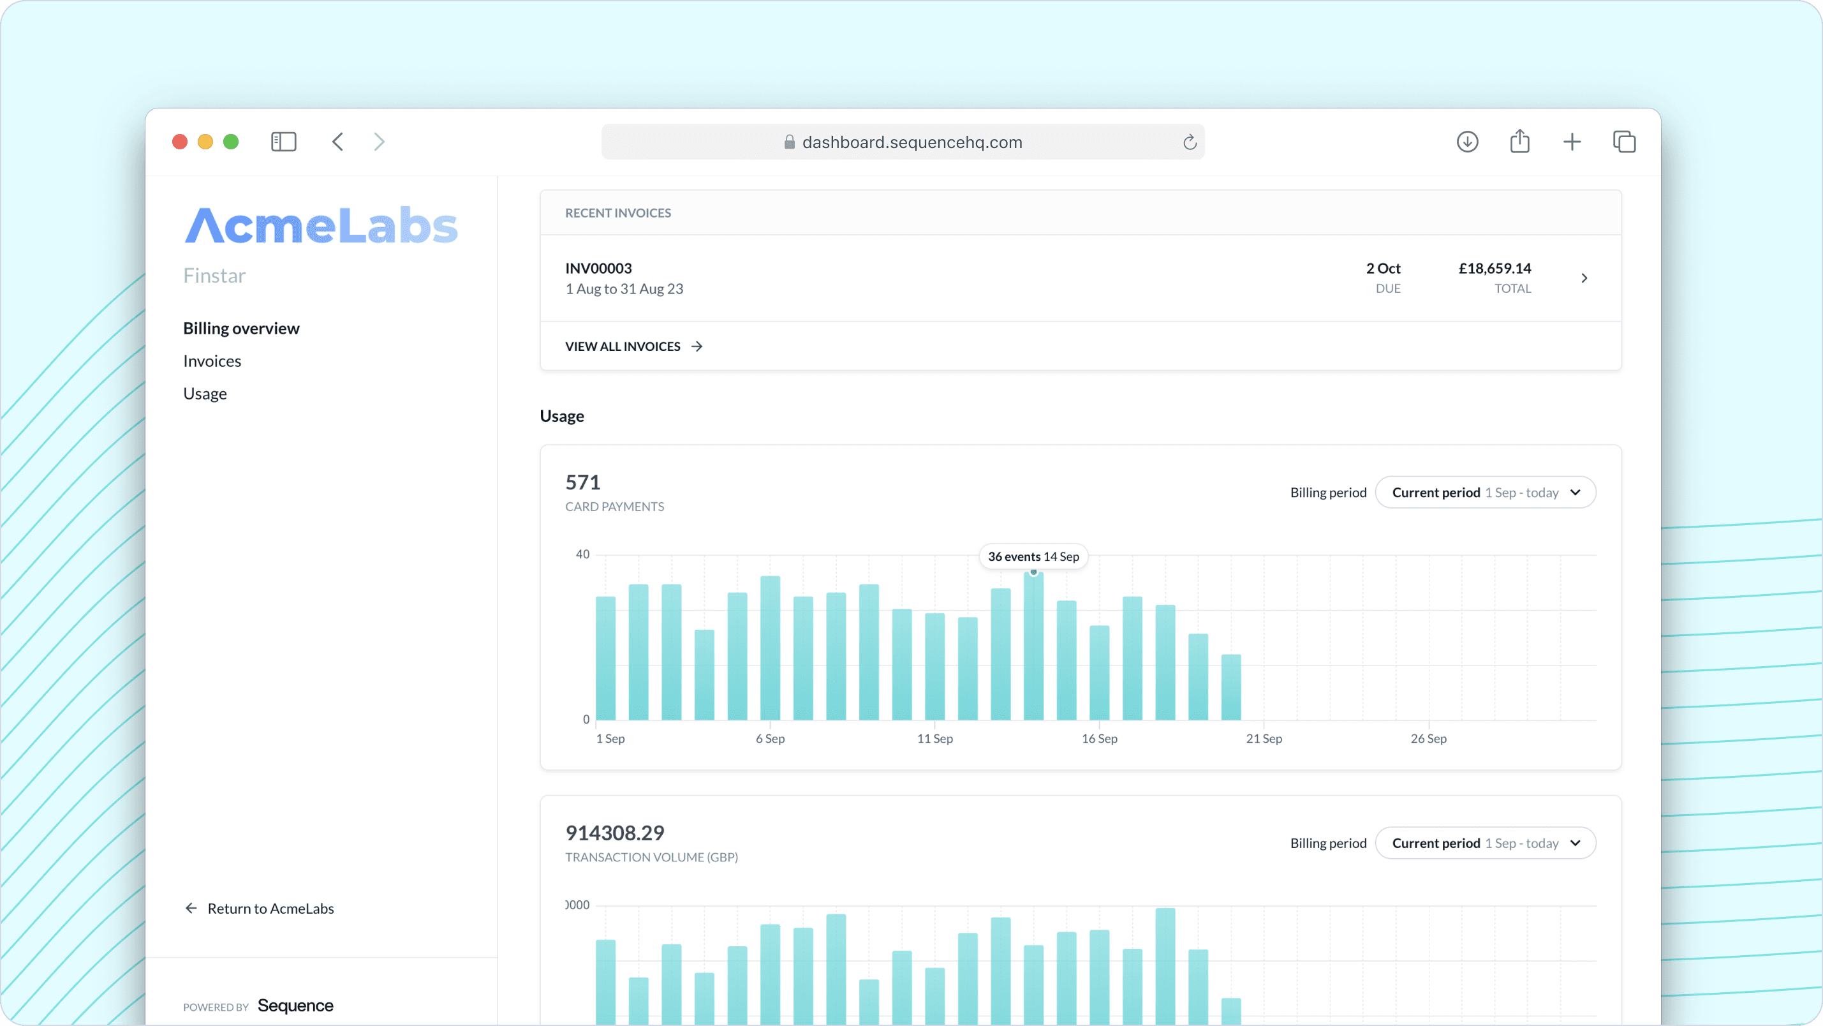The image size is (1823, 1026).
Task: Open INV00003 using its chevron arrow
Action: tap(1584, 278)
